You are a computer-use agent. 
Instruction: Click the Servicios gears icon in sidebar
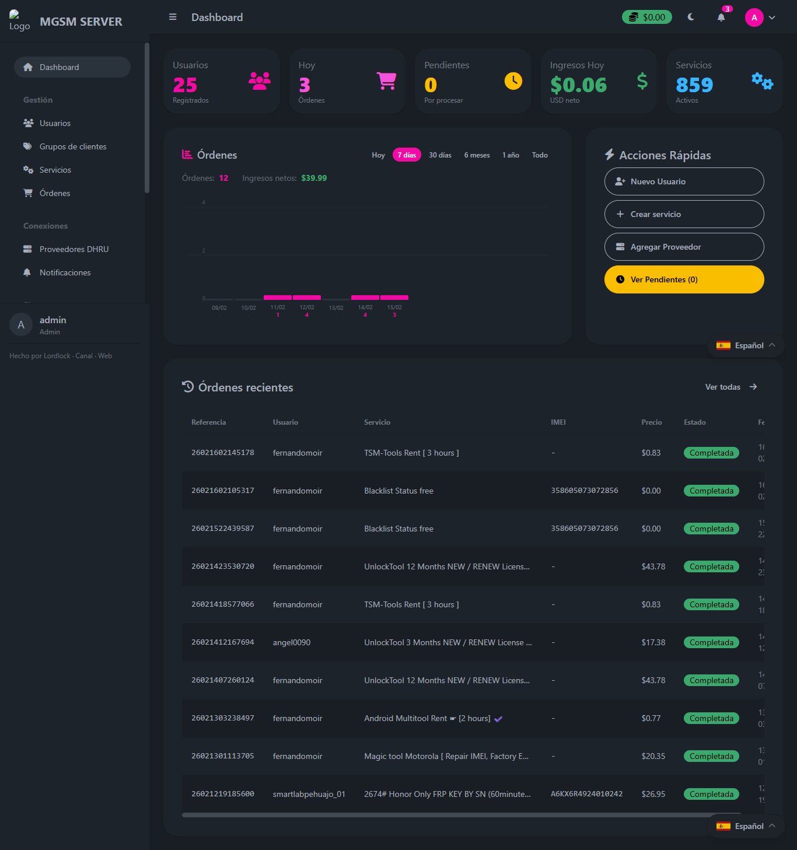point(28,170)
